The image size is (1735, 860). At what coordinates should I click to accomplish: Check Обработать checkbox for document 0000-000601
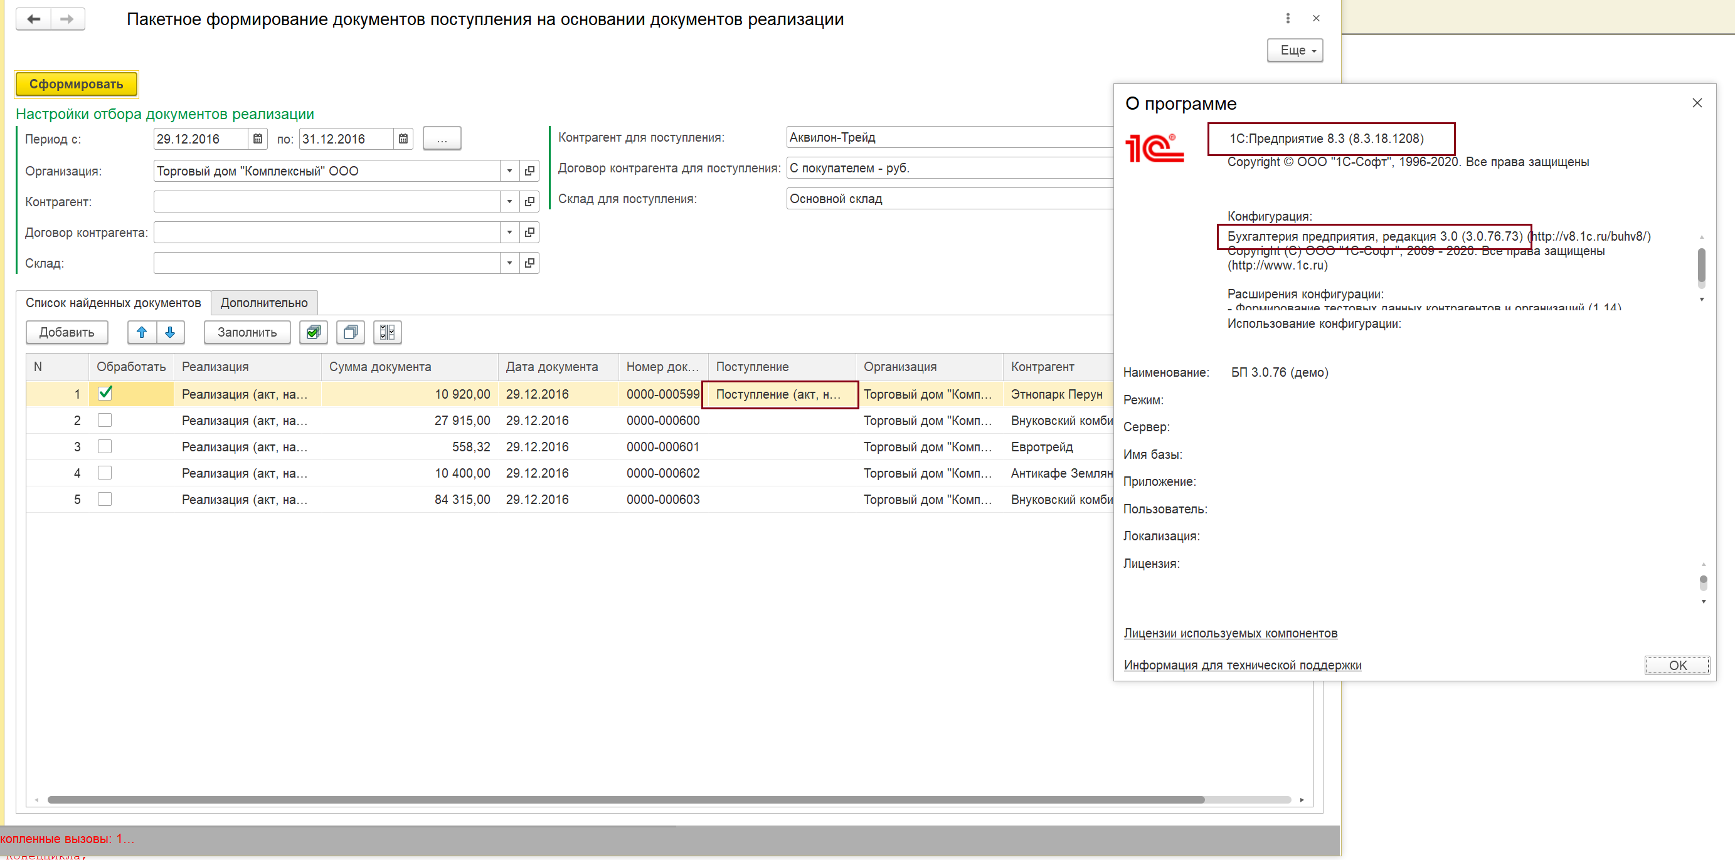coord(104,446)
